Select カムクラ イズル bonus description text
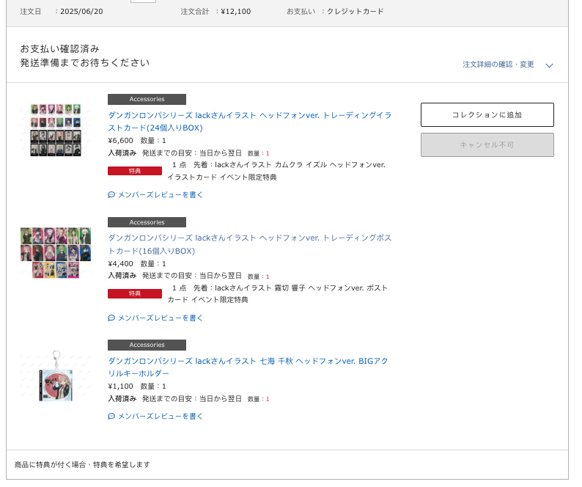 [276, 171]
